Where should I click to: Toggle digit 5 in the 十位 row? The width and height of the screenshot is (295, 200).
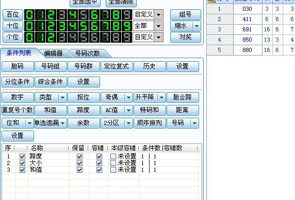click(84, 26)
